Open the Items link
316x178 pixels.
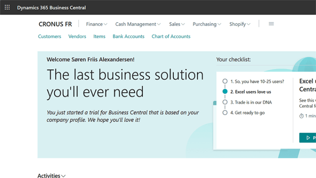(99, 36)
